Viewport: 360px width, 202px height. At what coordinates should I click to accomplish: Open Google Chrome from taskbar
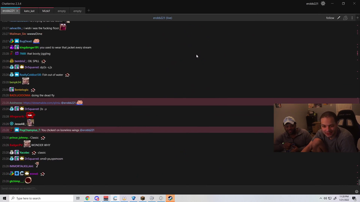pos(88,198)
